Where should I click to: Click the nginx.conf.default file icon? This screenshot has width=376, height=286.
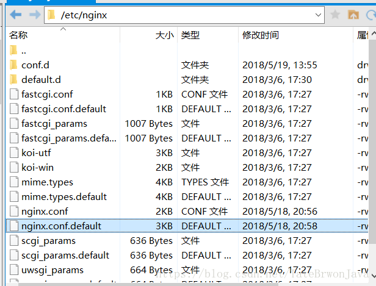point(14,226)
